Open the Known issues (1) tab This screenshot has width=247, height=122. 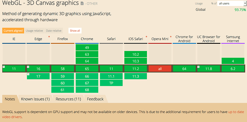pyautogui.click(x=35, y=99)
